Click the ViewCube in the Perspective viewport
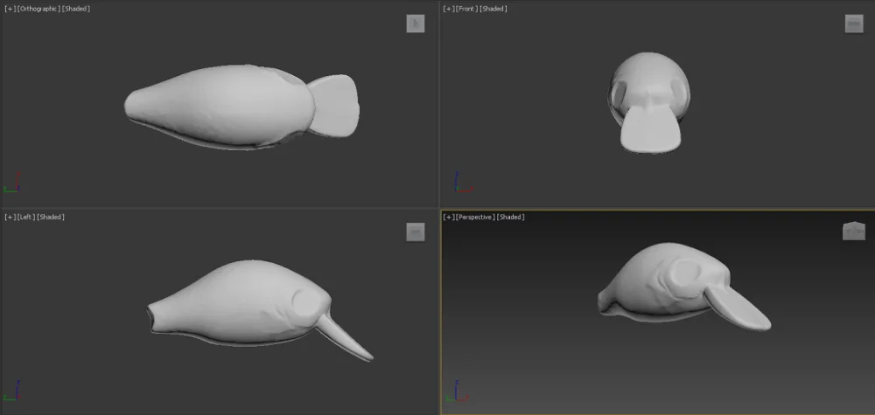The height and width of the screenshot is (415, 875). click(853, 231)
